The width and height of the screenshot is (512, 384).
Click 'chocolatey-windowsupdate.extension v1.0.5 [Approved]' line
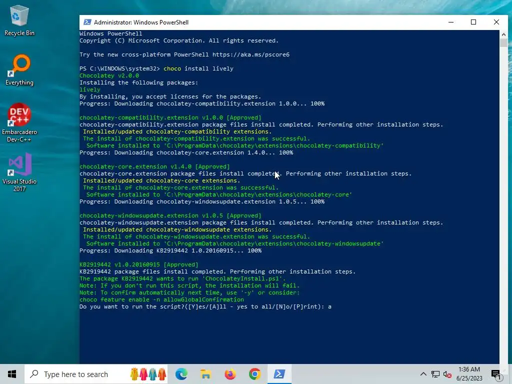[170, 215]
